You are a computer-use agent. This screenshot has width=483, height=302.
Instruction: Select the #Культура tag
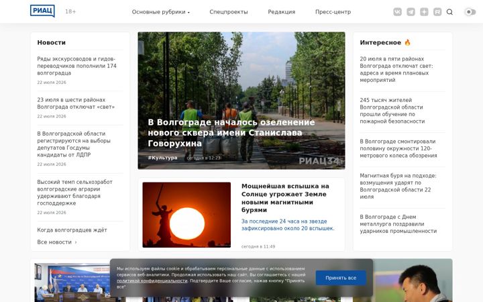coord(162,158)
